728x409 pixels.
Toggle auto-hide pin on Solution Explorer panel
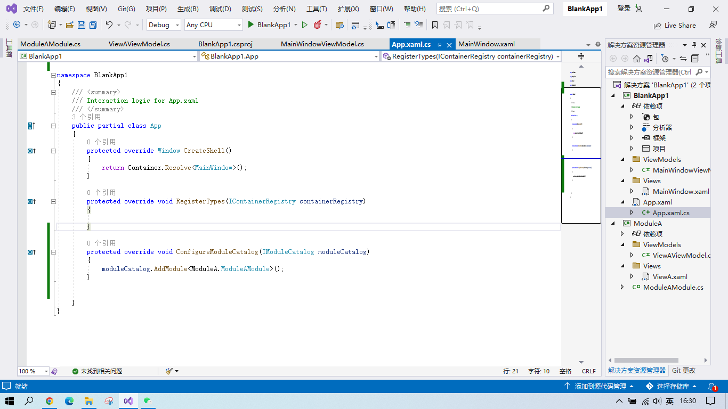point(694,45)
